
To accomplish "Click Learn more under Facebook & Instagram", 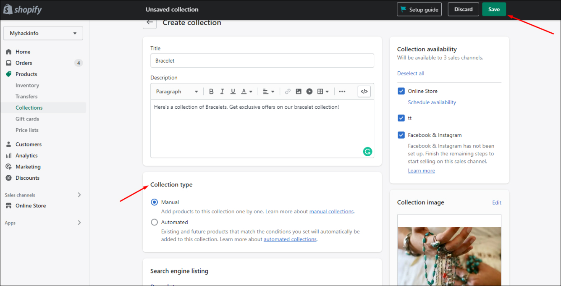I will 421,171.
